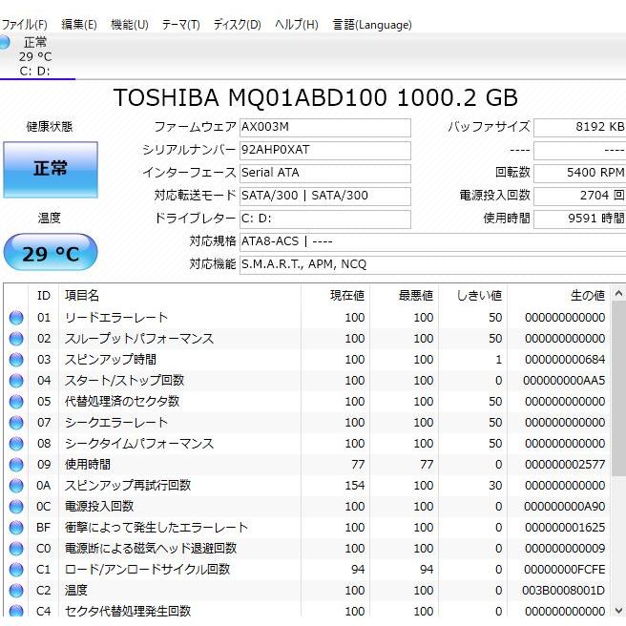Click the features field S.M.A.R.T., APM, NCQ
This screenshot has width=626, height=626.
tap(433, 264)
